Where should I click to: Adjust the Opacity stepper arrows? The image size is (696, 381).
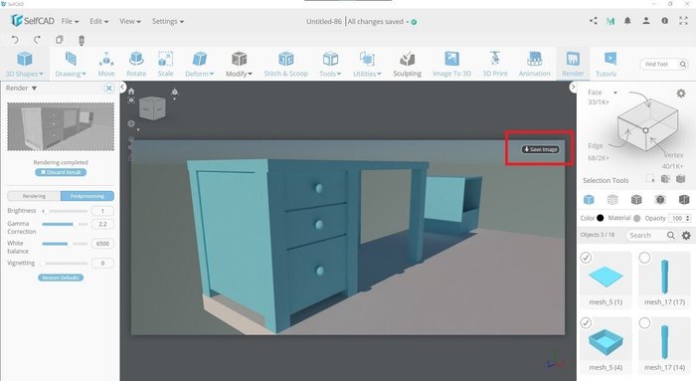coord(688,218)
